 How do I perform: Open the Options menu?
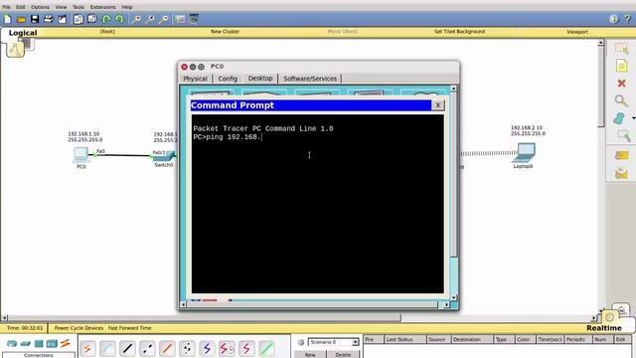(40, 7)
